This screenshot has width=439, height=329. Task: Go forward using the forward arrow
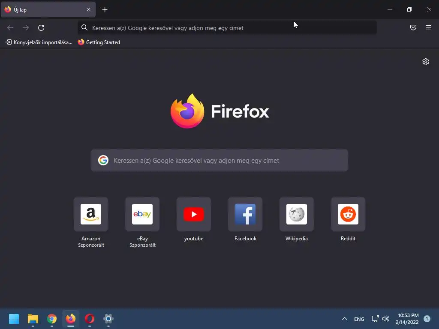(26, 28)
